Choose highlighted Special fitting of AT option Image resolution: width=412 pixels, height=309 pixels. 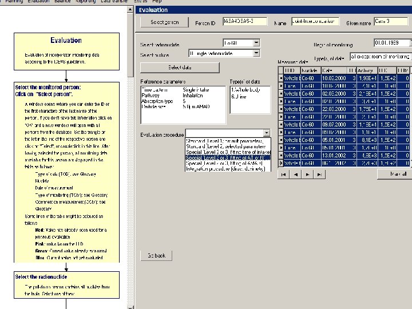coord(228,158)
